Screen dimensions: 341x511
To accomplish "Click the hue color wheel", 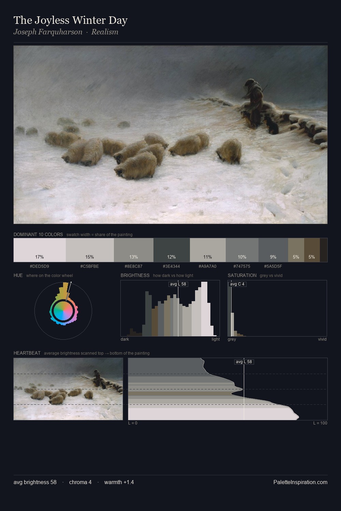I will click(x=63, y=310).
